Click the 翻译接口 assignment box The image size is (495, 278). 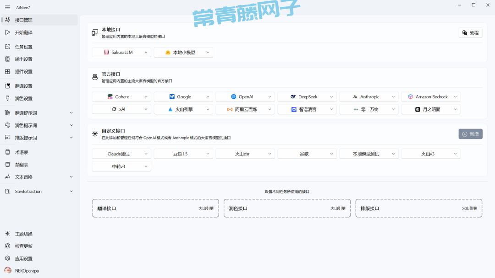coord(155,208)
